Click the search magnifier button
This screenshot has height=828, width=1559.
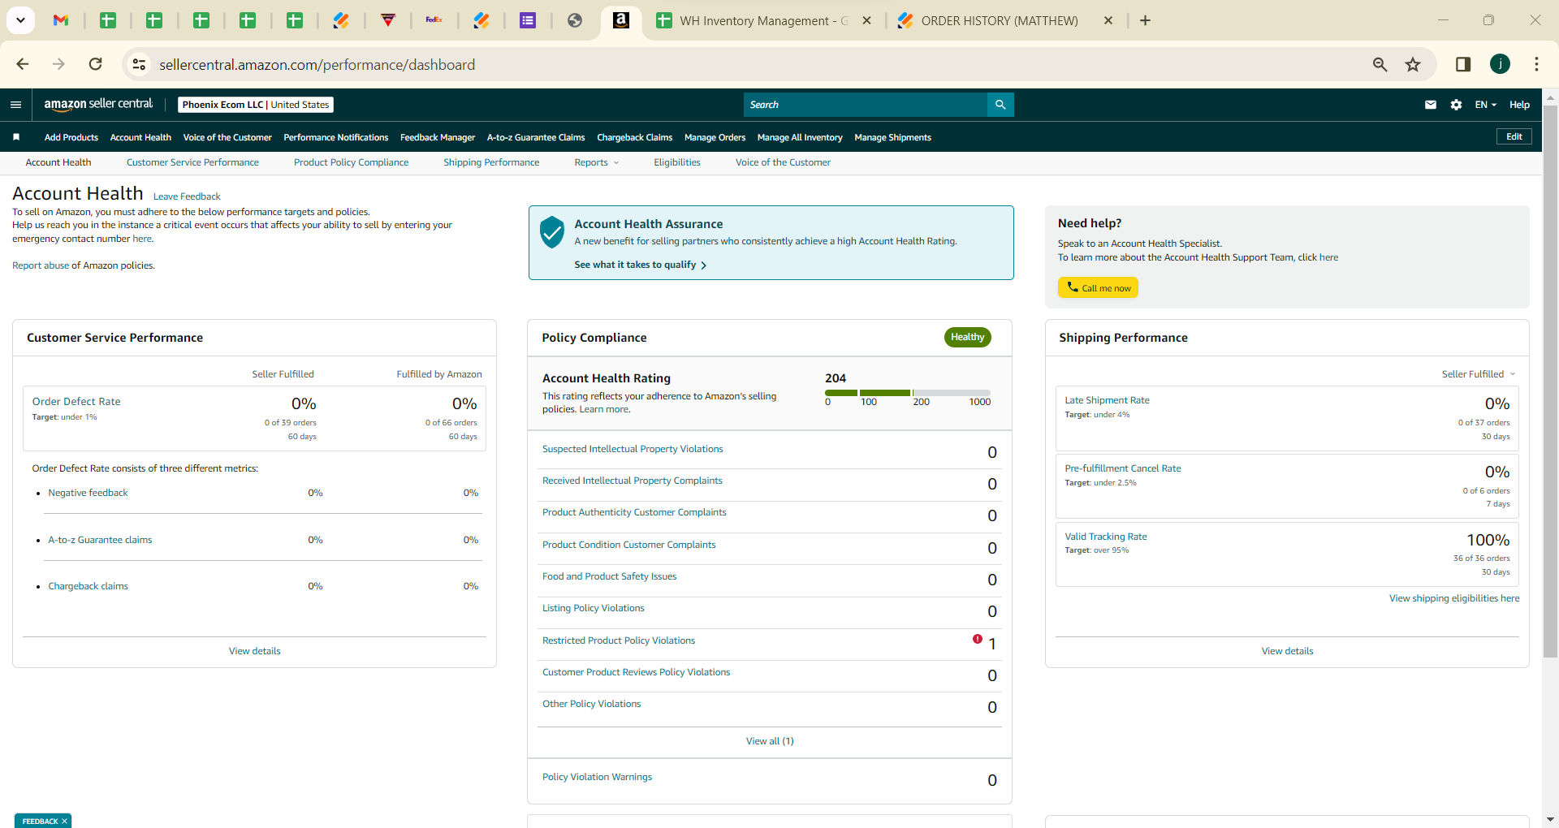click(1000, 105)
